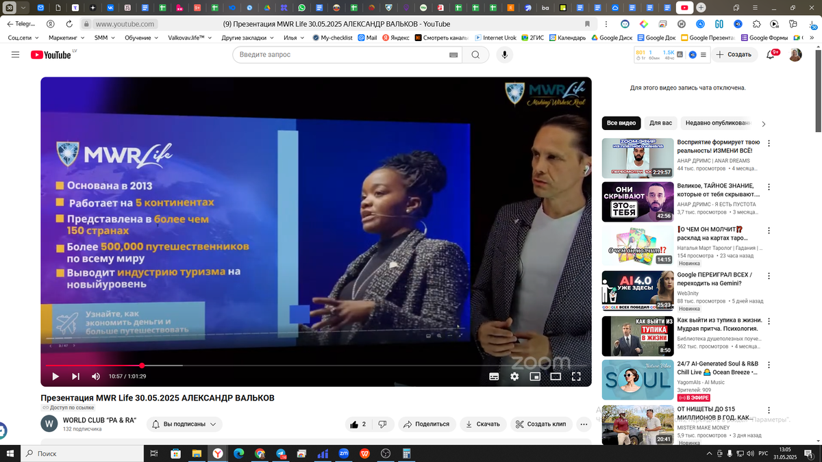Select the Для вас filter chip
Image resolution: width=822 pixels, height=462 pixels.
point(661,123)
